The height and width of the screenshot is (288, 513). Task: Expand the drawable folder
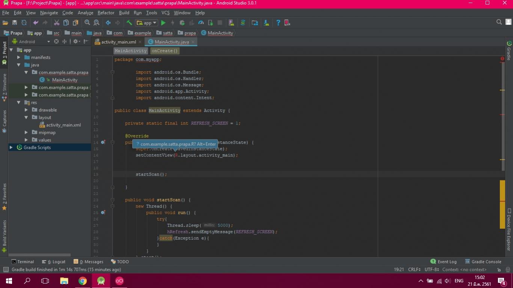pyautogui.click(x=26, y=110)
